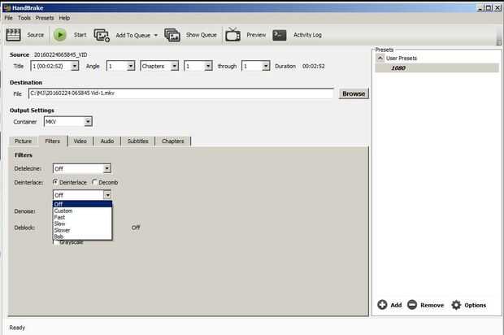Switch to the Chapters tab
The width and height of the screenshot is (504, 335).
[173, 141]
